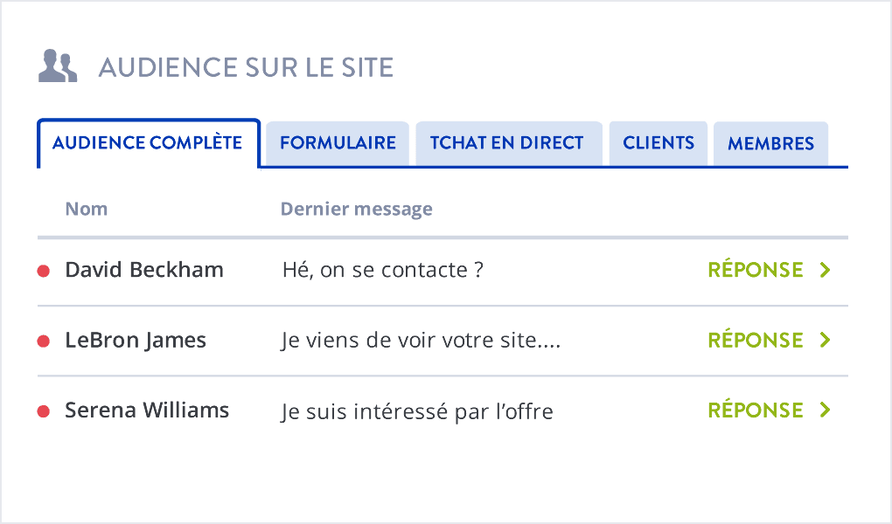Click the chevron arrow on LeBron James's row
The width and height of the screenshot is (892, 524).
tap(824, 341)
